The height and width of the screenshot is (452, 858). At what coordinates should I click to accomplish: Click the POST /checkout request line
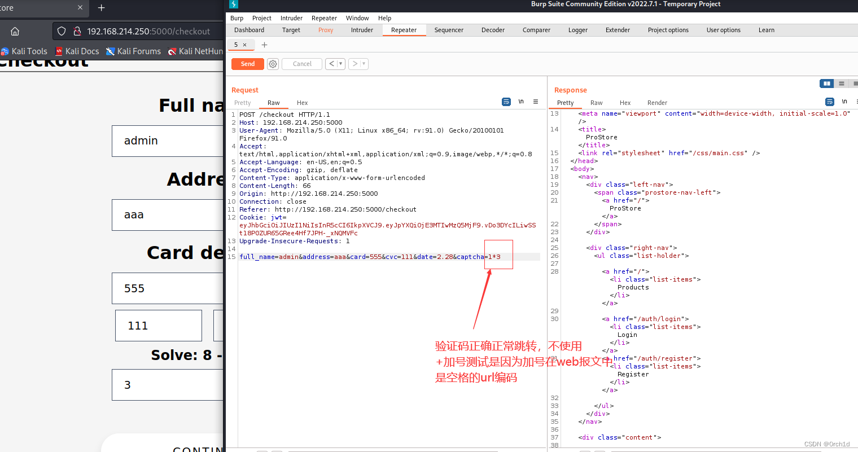(284, 115)
